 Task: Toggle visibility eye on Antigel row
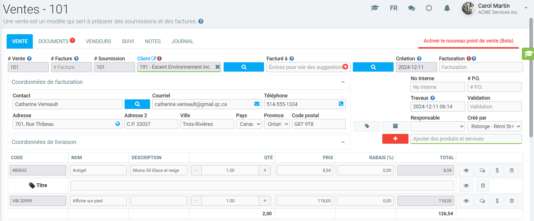(466, 170)
